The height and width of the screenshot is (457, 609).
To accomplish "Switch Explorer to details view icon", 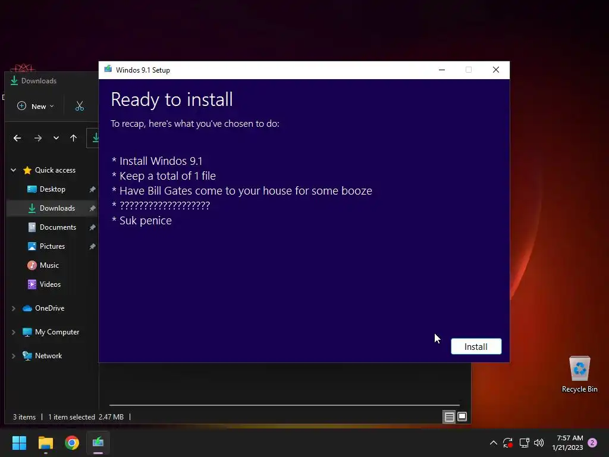I will [450, 417].
